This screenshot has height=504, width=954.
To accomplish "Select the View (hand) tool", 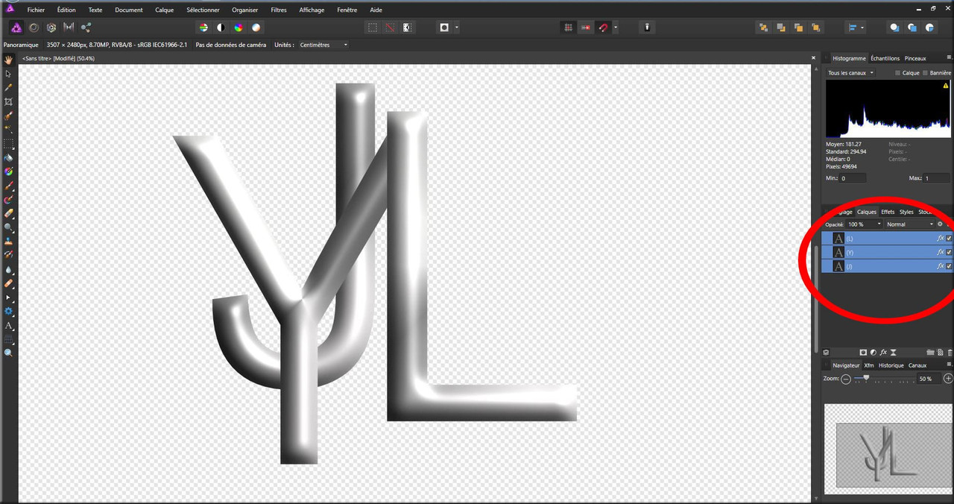I will [9, 60].
